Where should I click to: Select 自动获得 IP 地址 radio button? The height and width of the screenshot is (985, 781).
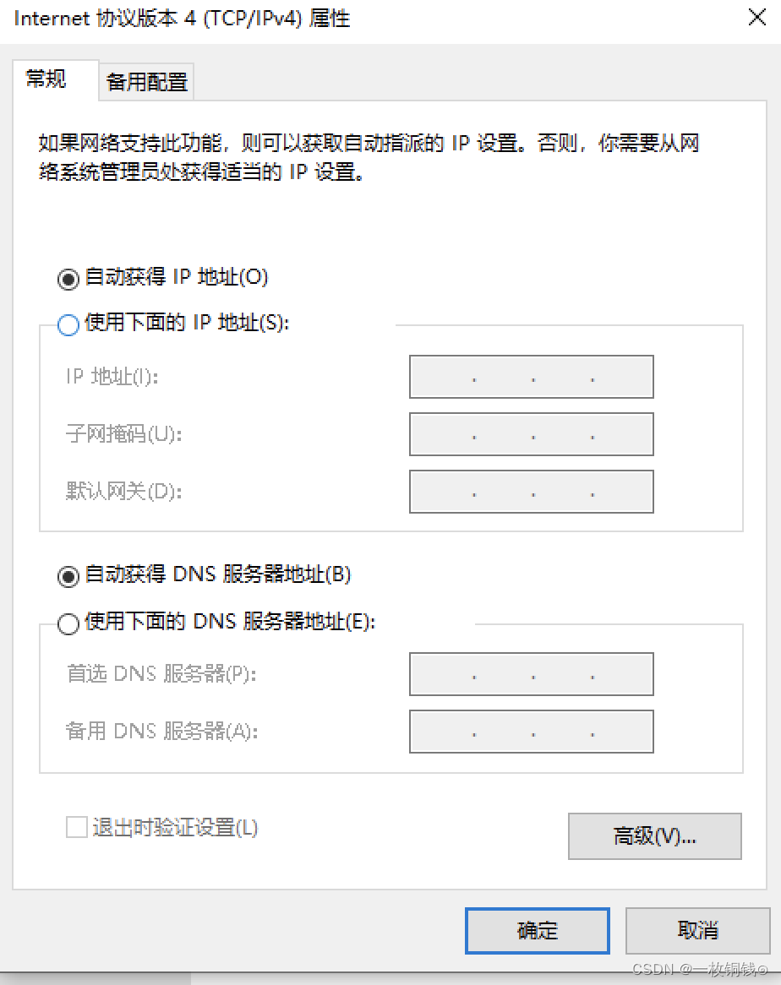(68, 277)
